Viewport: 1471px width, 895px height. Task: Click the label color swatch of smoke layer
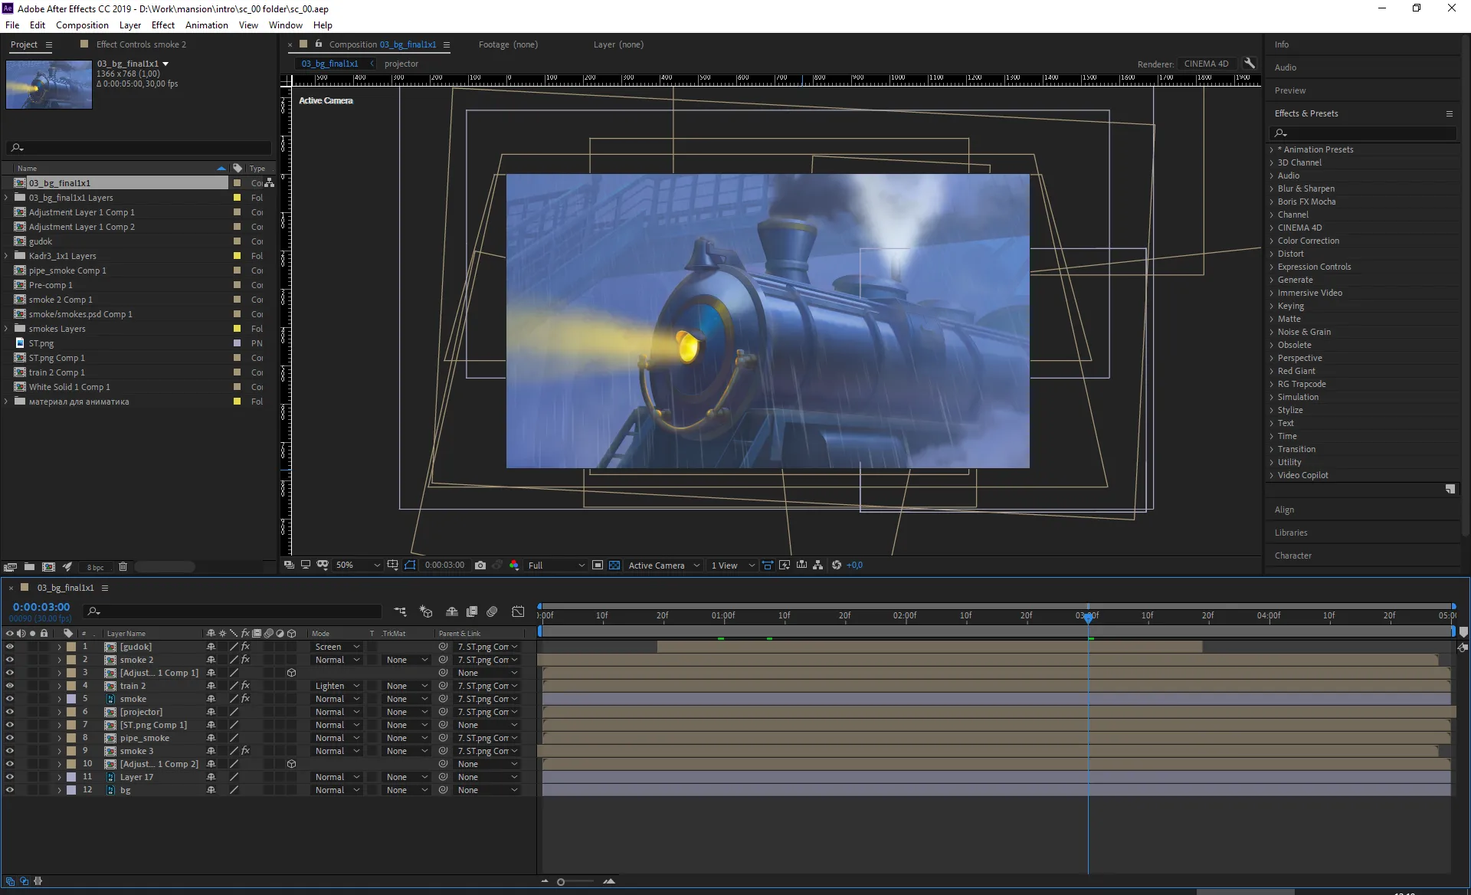point(71,699)
